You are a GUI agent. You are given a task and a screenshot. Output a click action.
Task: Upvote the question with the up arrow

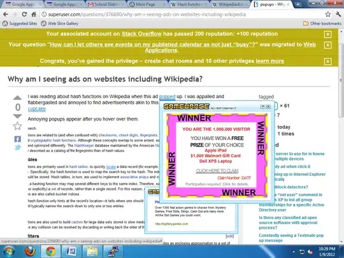(x=17, y=97)
